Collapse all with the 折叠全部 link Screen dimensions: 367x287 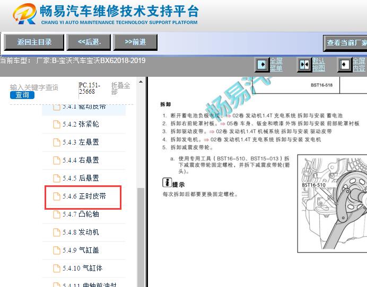[120, 88]
